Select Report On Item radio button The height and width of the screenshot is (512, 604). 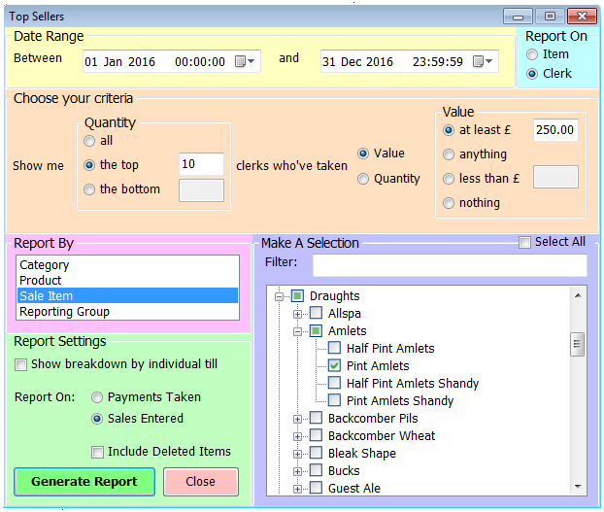tap(532, 54)
